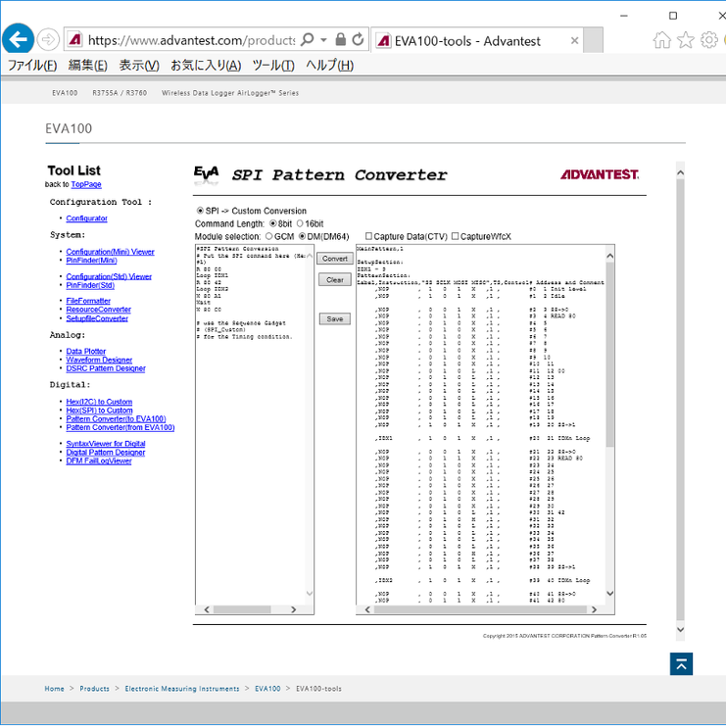The image size is (726, 726).
Task: Open the browser home page icon
Action: pos(662,40)
